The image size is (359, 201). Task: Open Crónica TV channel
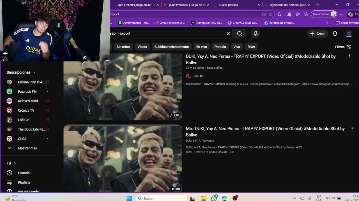pyautogui.click(x=28, y=111)
